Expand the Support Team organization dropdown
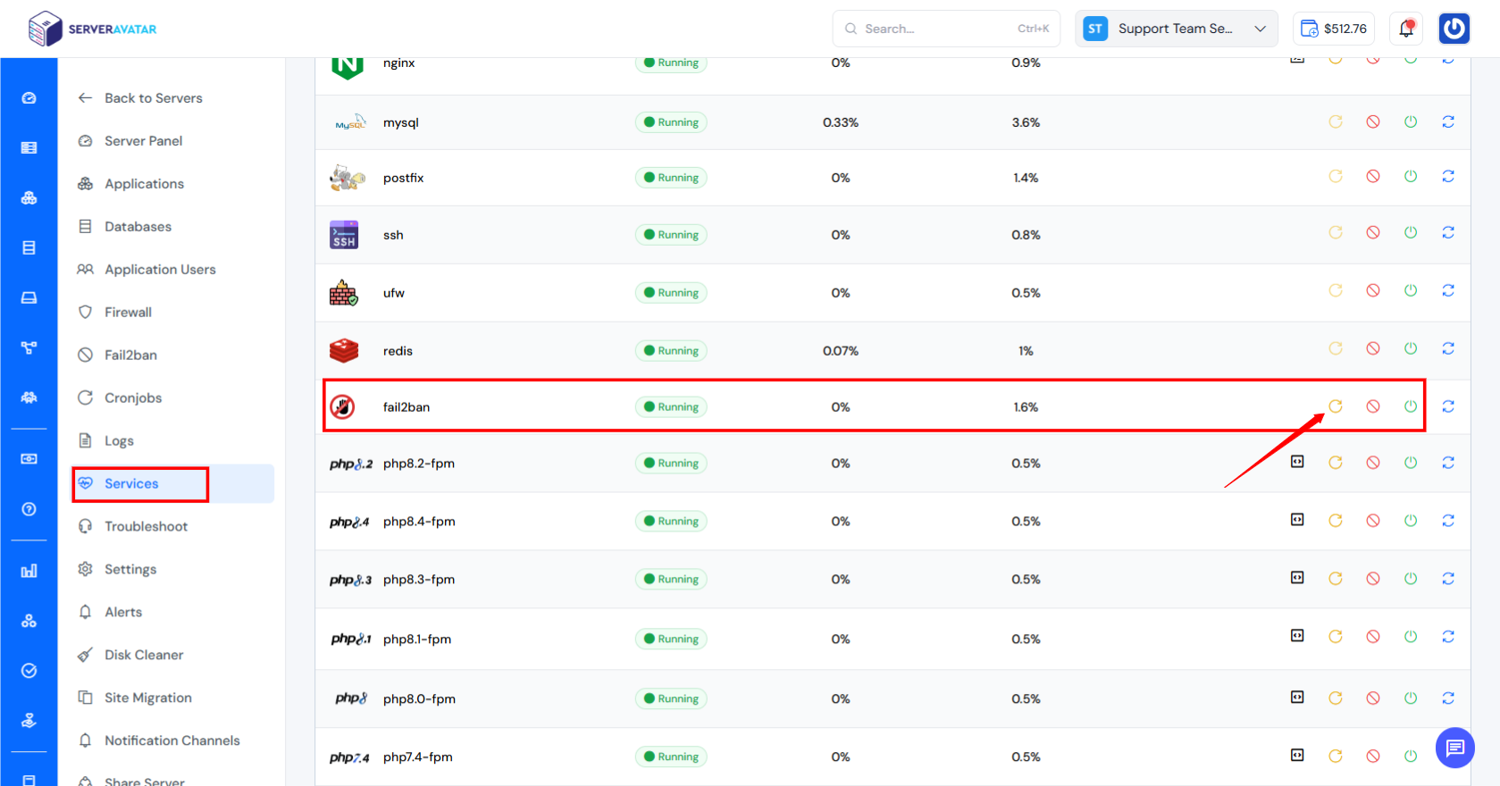 coord(1177,29)
